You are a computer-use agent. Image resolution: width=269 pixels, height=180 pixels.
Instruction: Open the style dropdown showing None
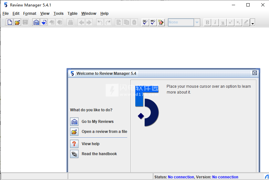197,22
